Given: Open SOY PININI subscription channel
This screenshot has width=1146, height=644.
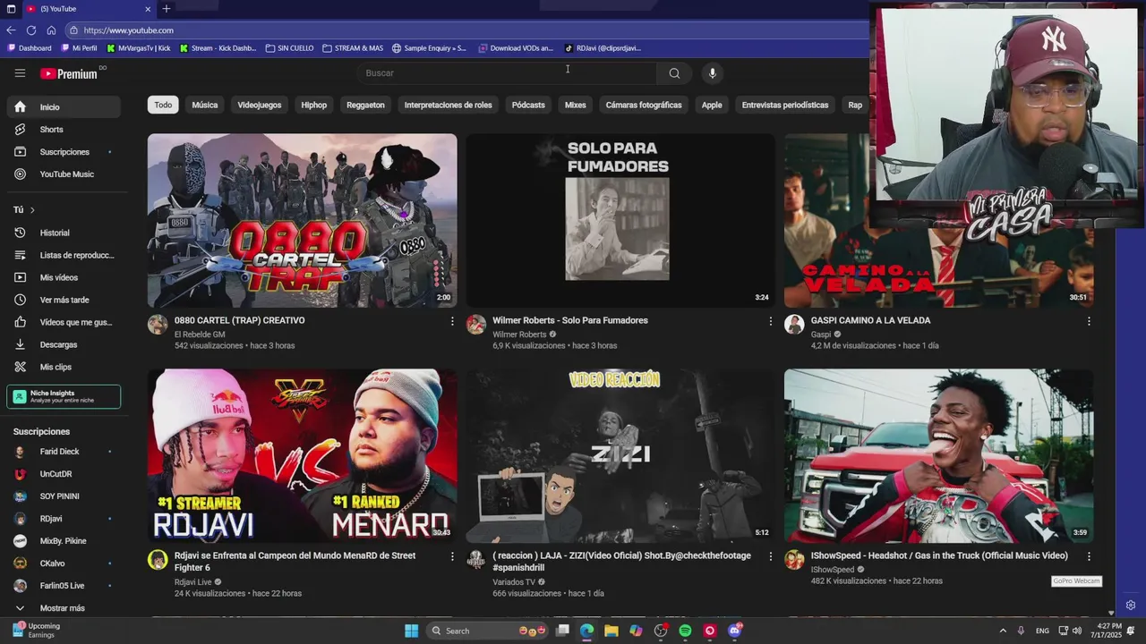Looking at the screenshot, I should (x=64, y=496).
